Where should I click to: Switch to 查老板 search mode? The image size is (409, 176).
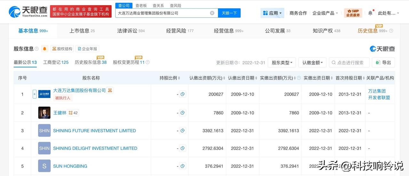click(x=141, y=5)
